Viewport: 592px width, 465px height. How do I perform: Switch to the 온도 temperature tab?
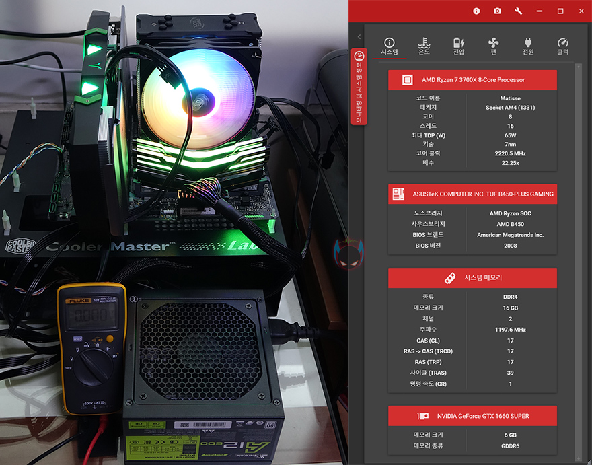(424, 46)
